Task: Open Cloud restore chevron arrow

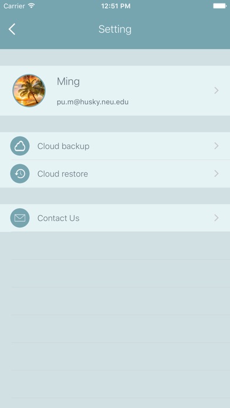Action: (x=216, y=174)
